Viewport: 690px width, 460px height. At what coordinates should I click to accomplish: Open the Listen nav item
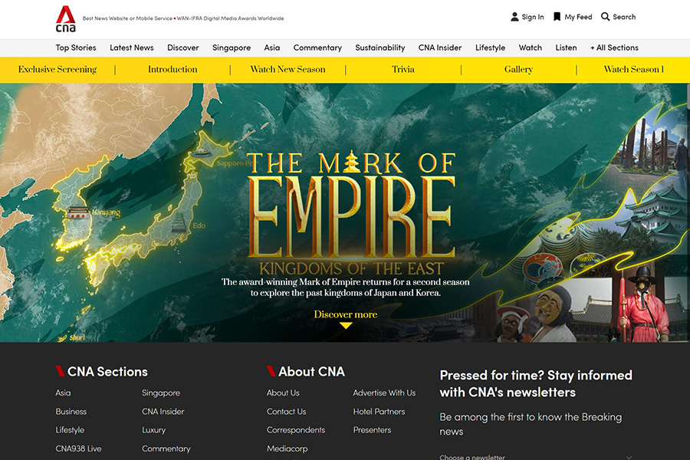566,48
